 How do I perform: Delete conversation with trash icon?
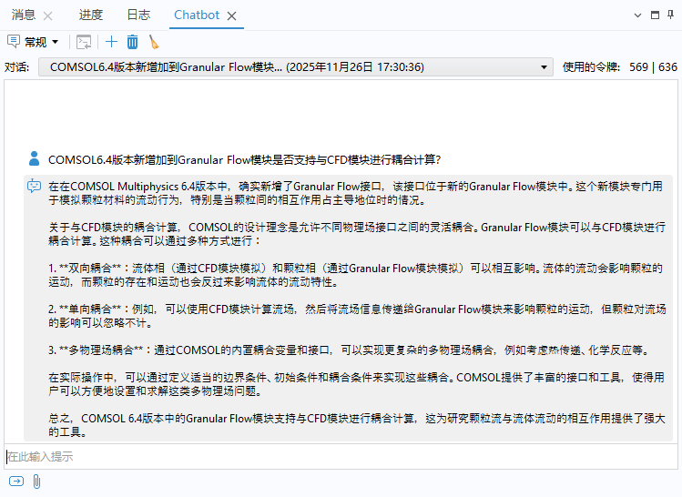132,42
